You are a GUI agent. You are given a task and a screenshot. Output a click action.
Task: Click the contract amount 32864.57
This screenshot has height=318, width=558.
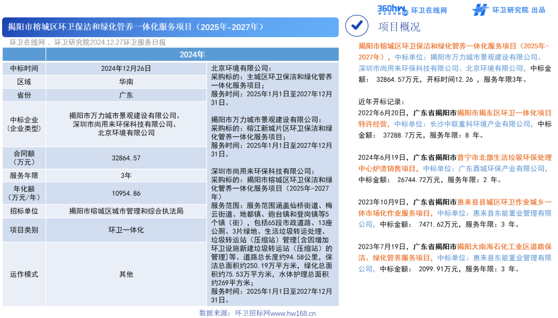(x=126, y=158)
